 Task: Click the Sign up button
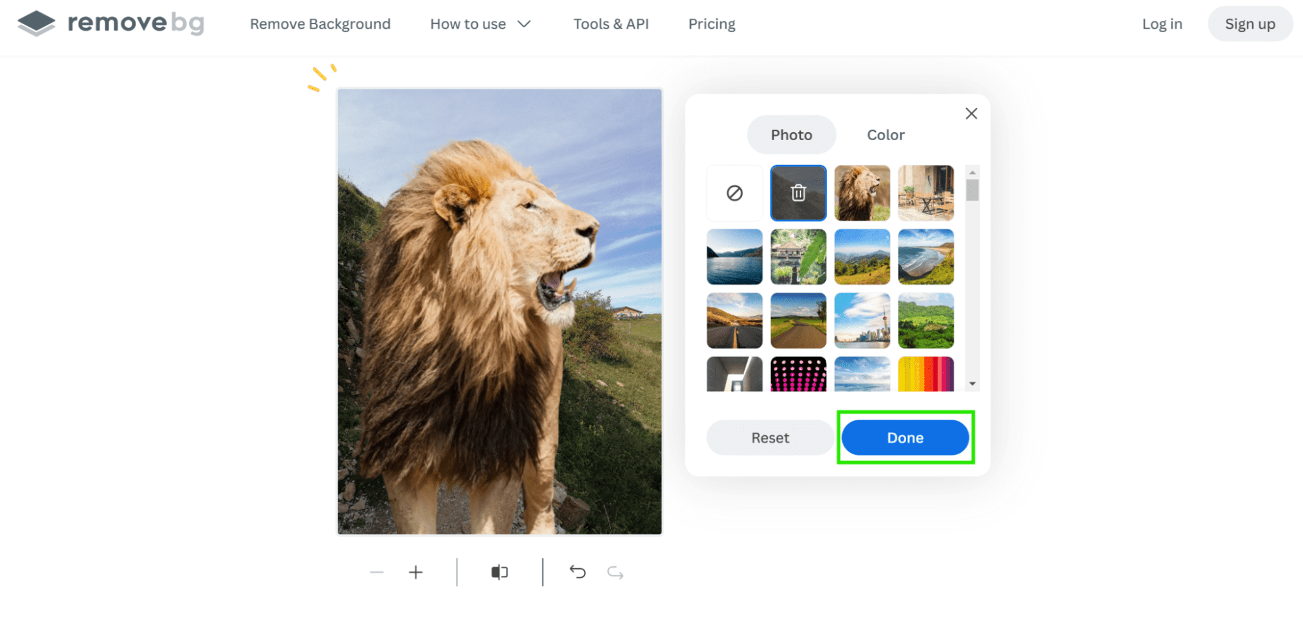1250,24
